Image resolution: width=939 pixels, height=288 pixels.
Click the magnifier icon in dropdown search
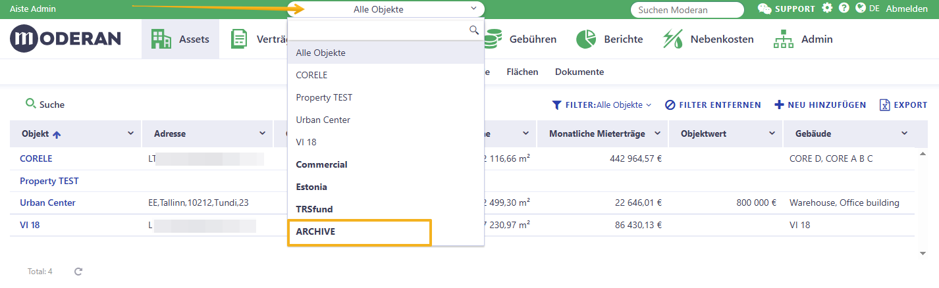pos(473,30)
